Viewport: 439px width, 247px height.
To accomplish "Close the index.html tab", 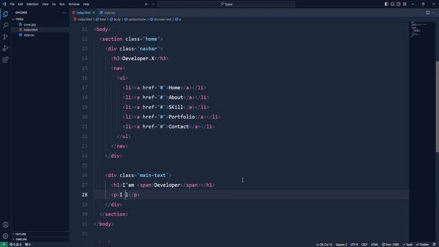I will coord(93,12).
